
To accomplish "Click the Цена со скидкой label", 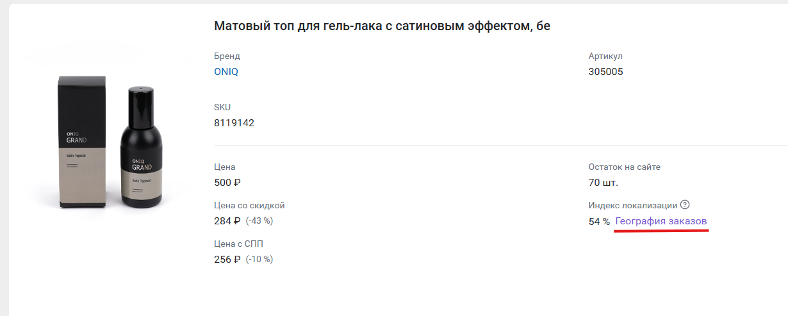I will pos(249,205).
